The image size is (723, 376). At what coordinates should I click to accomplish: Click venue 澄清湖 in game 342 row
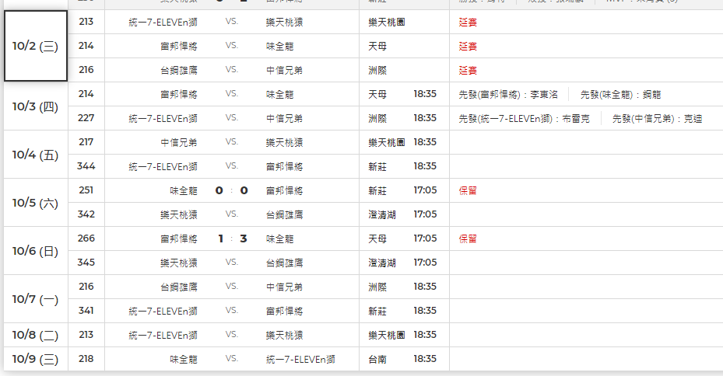[x=382, y=214]
